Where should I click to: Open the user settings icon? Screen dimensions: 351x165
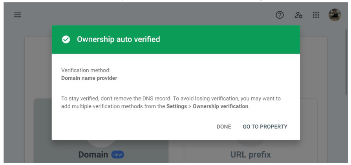pos(298,15)
